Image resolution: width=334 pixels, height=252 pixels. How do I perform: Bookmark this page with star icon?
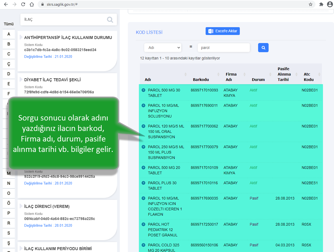310,4
